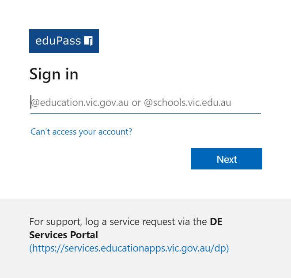Open the services.educationapps.vic.gov.au/dp link
This screenshot has height=278, width=291.
point(129,248)
